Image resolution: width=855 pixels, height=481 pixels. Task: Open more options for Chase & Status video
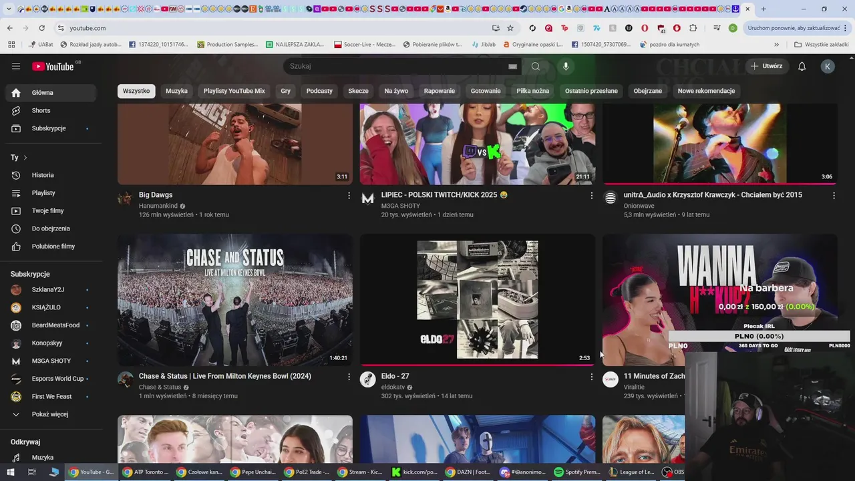click(349, 377)
